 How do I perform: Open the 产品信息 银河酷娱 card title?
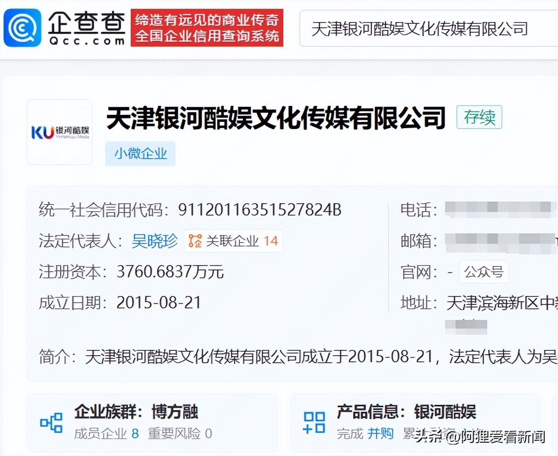click(406, 411)
